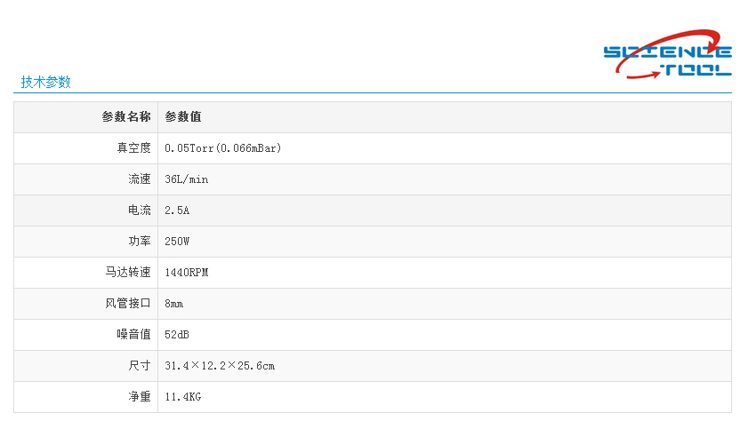The width and height of the screenshot is (740, 421).
Task: Select the 技术参数 section tab
Action: point(46,82)
